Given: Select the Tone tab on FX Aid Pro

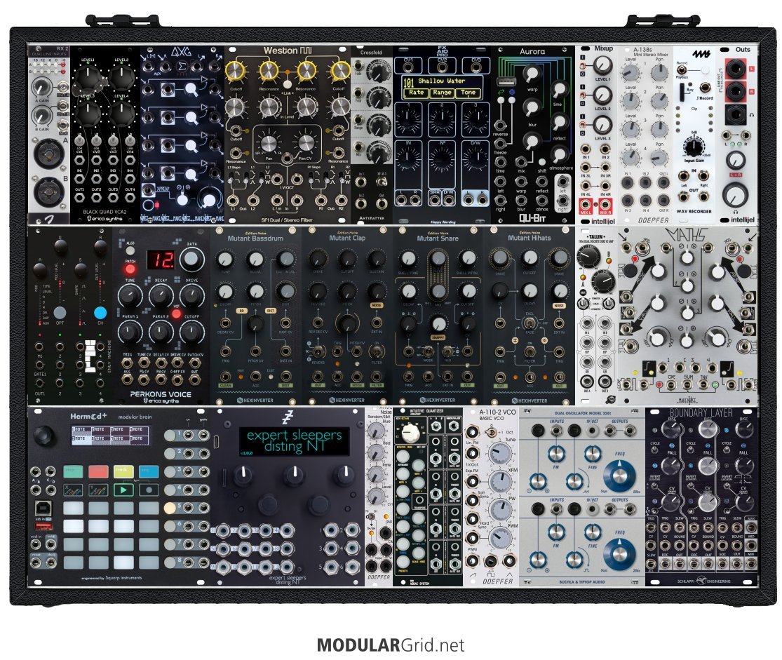Looking at the screenshot, I should [x=468, y=93].
